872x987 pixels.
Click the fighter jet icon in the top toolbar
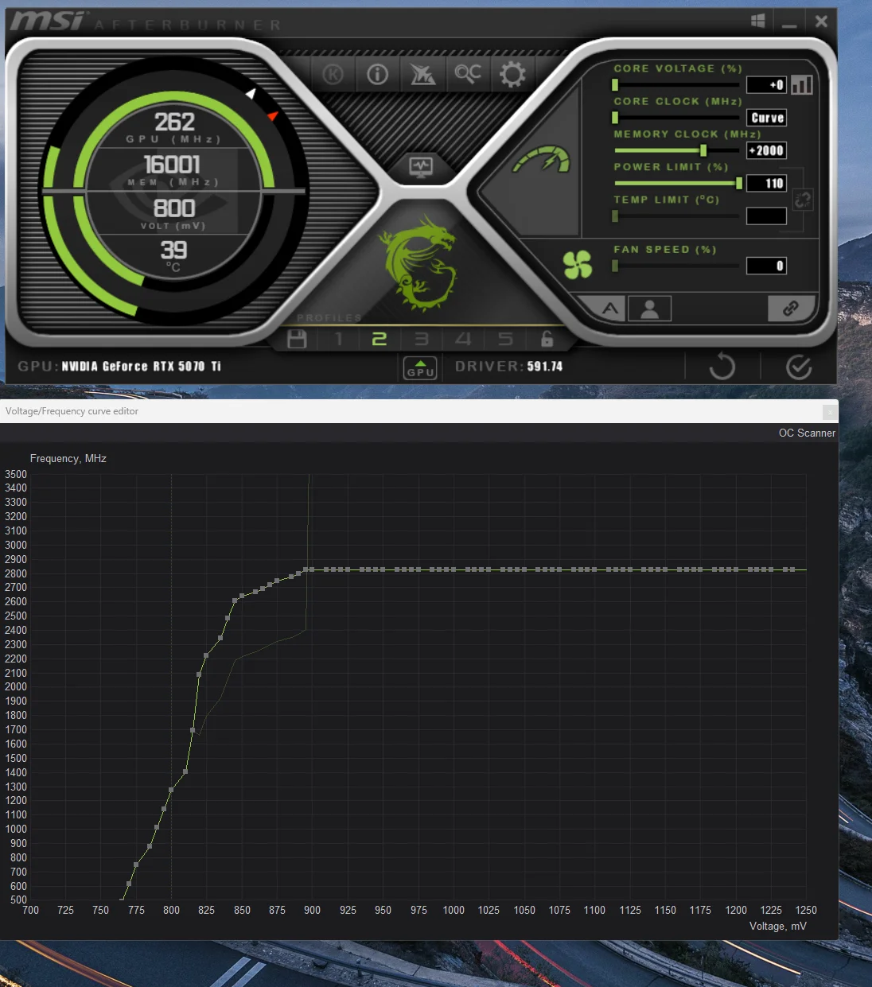coord(422,75)
